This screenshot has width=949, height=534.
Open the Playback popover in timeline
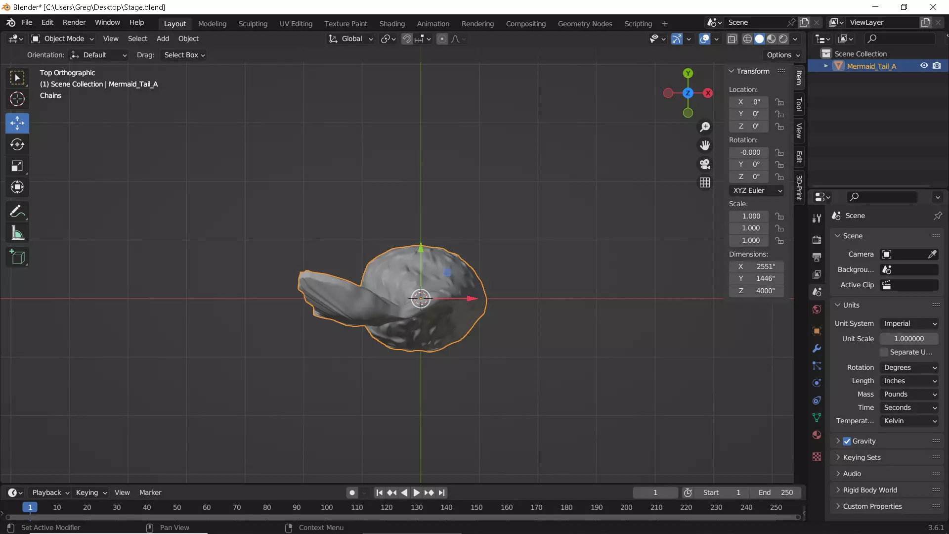coord(50,492)
